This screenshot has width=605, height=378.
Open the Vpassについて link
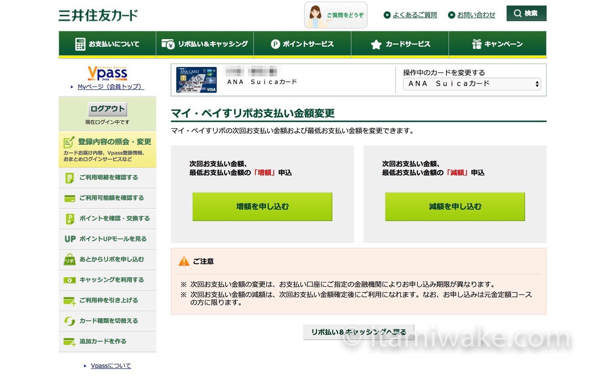111,366
